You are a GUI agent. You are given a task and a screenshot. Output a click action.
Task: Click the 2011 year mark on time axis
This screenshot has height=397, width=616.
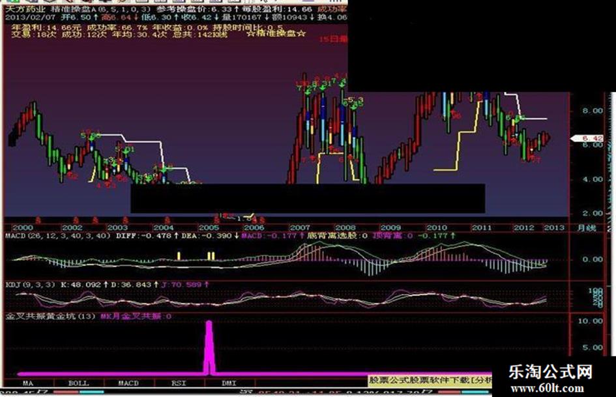click(x=482, y=228)
